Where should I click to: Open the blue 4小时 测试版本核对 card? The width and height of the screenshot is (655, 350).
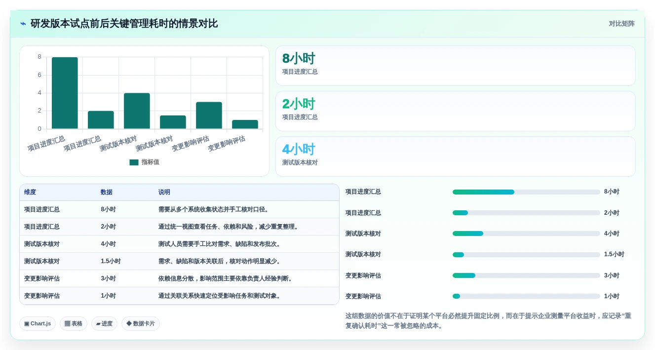(455, 156)
